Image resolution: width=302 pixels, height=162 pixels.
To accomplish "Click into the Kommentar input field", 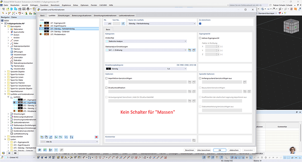I will point(148,140).
